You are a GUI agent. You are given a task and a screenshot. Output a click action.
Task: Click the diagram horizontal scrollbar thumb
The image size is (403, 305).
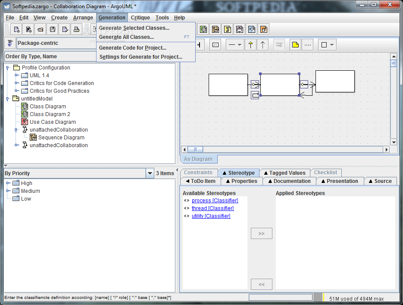[x=195, y=149]
